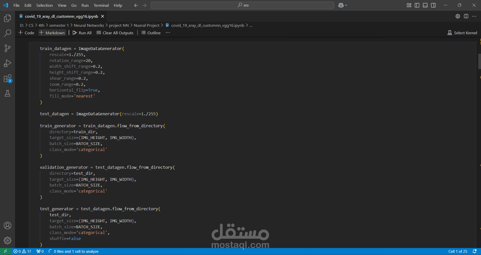481x255 pixels.
Task: Open notebook toolbar overflow ellipsis
Action: [168, 33]
